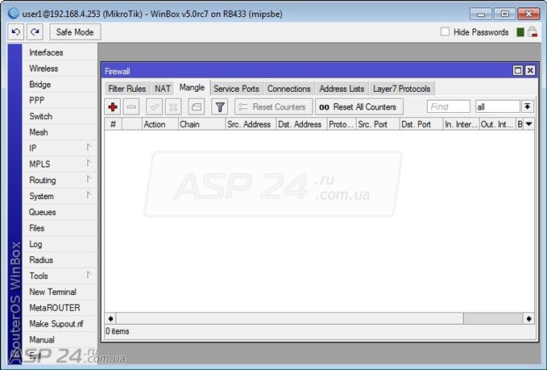Toggle the Hide Passwords checkbox
Screen dimensions: 547x370
pyautogui.click(x=445, y=32)
